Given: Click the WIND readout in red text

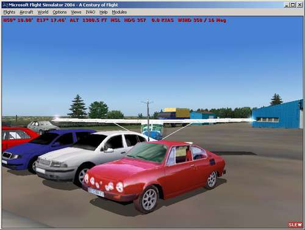Looking at the screenshot, I should (202, 20).
